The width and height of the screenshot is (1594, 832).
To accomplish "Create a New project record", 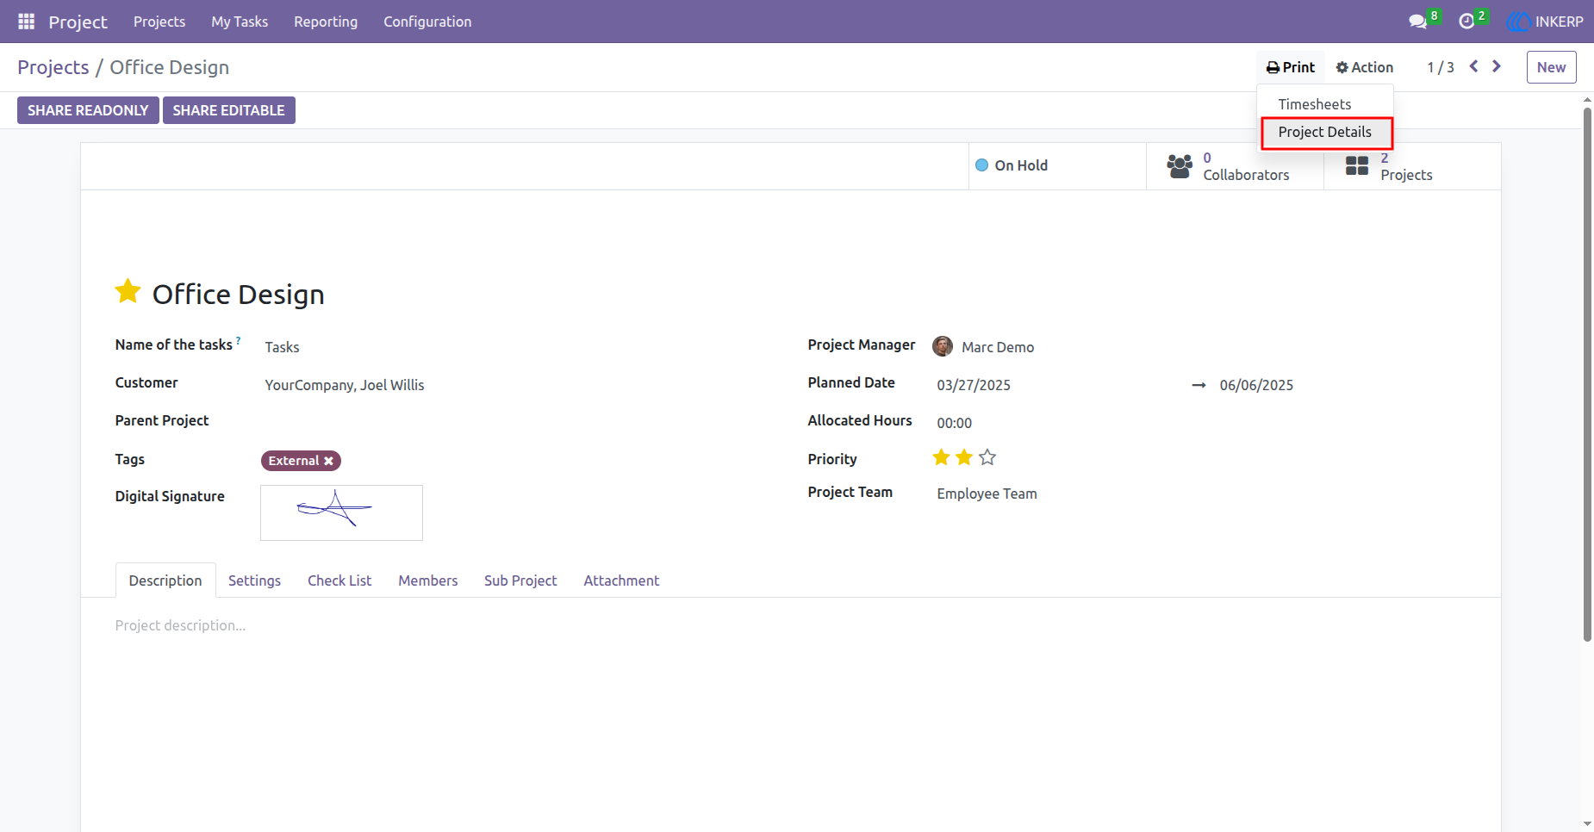I will coord(1551,67).
